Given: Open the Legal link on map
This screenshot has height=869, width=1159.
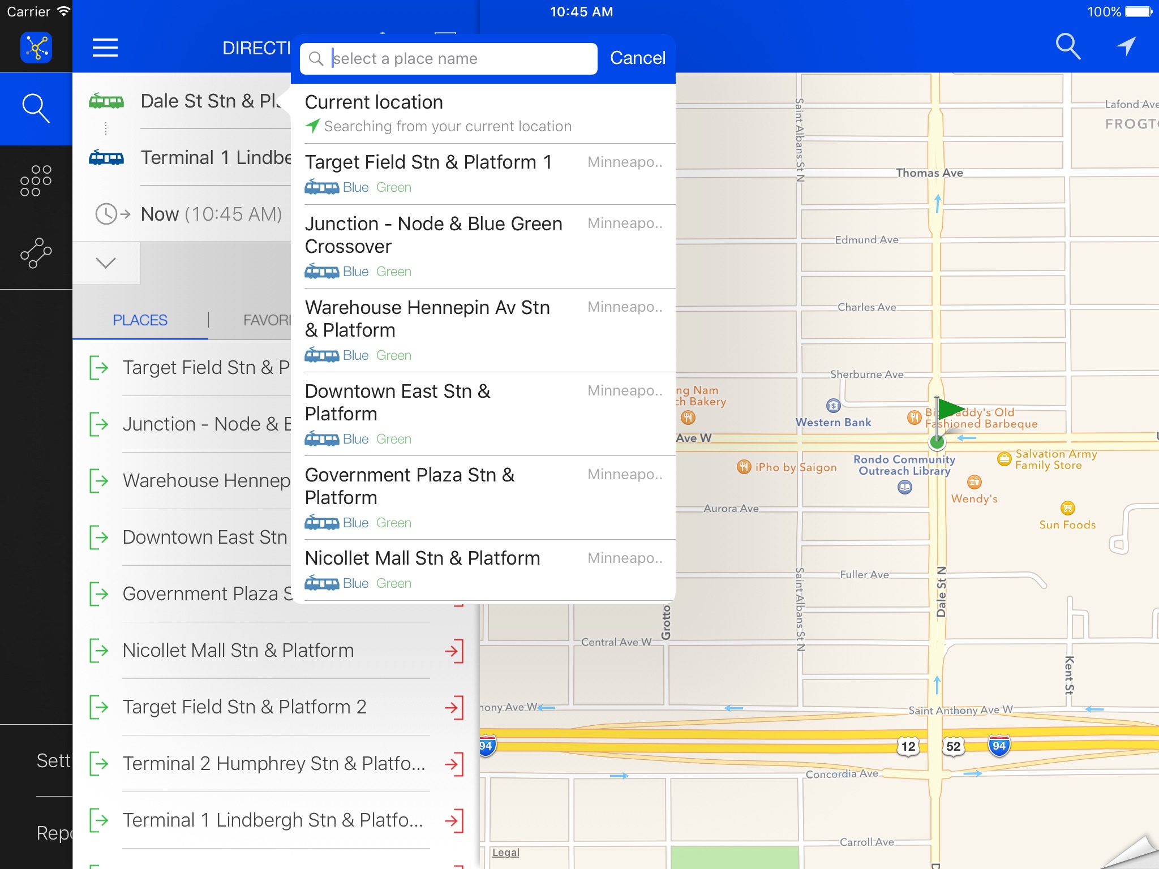Looking at the screenshot, I should (505, 853).
